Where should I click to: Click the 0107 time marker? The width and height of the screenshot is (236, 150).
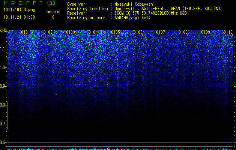point(161,32)
